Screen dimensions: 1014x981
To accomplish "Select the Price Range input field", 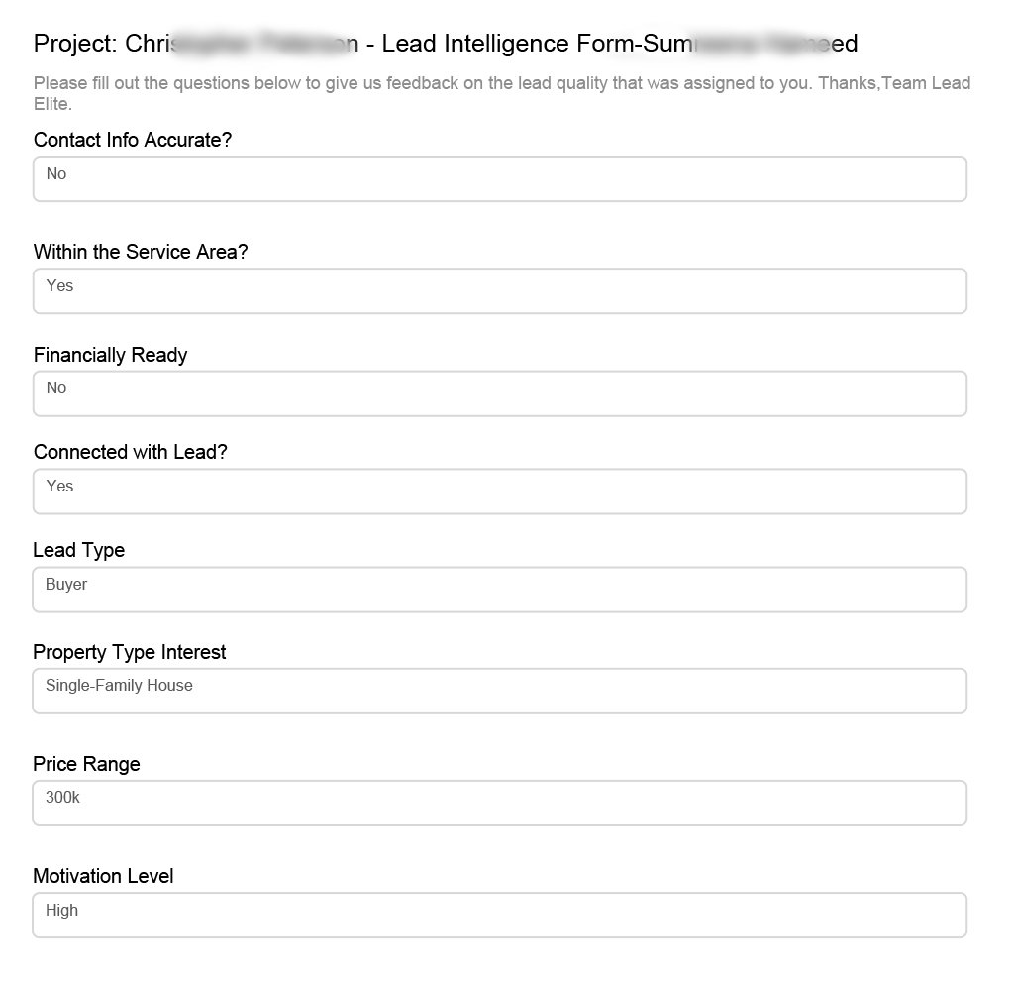I will 499,803.
